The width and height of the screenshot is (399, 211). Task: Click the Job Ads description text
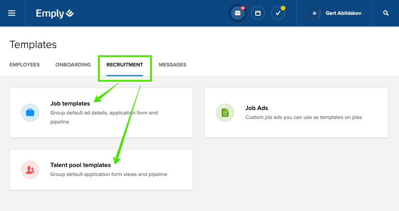pos(303,117)
